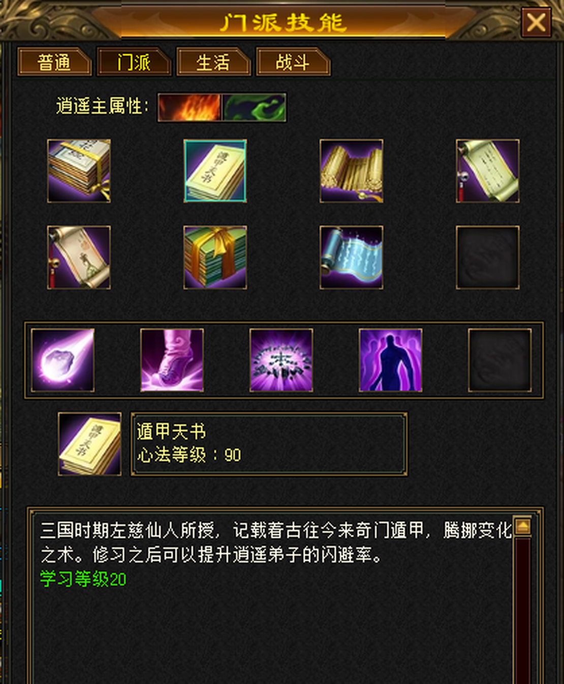Select the blue glowing scroll icon
This screenshot has width=564, height=684.
(x=351, y=258)
